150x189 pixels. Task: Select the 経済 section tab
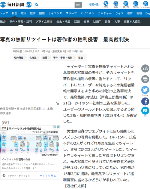pos(33,13)
